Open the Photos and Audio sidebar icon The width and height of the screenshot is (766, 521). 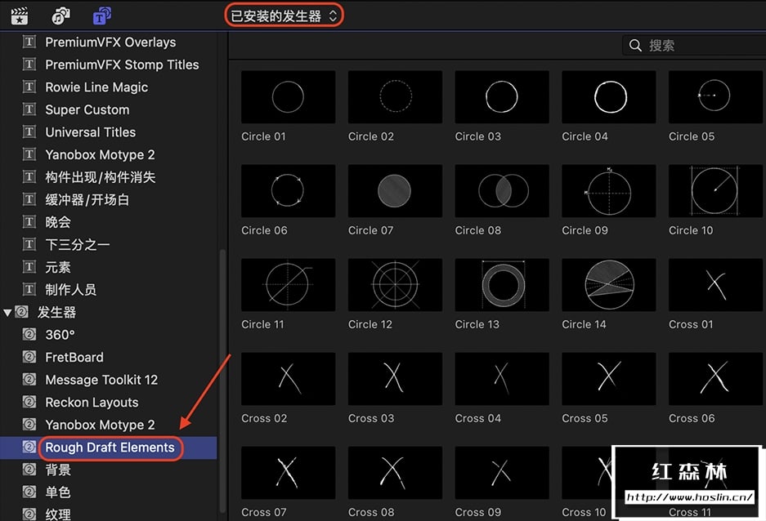coord(61,16)
